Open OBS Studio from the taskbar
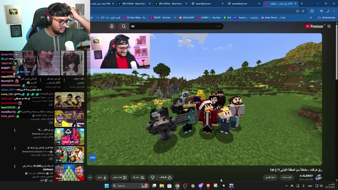The height and width of the screenshot is (190, 338). pyautogui.click(x=185, y=186)
